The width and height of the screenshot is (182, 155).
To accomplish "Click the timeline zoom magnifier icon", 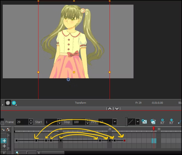I will point(17,153).
